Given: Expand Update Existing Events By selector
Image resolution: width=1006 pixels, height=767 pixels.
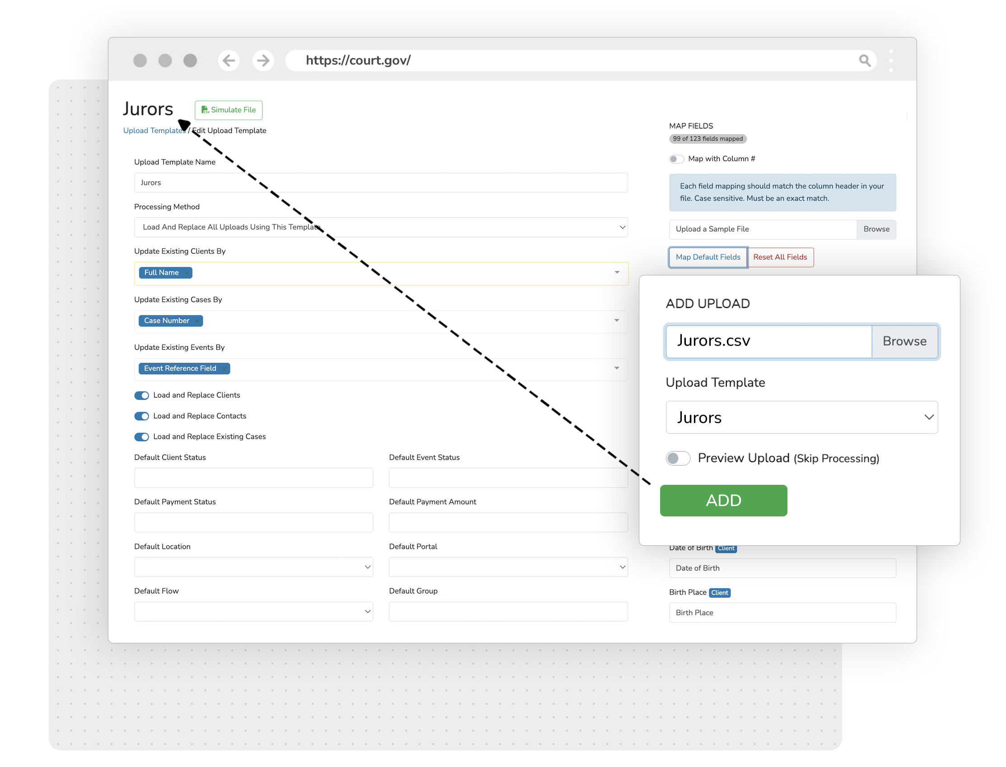Looking at the screenshot, I should [x=616, y=368].
